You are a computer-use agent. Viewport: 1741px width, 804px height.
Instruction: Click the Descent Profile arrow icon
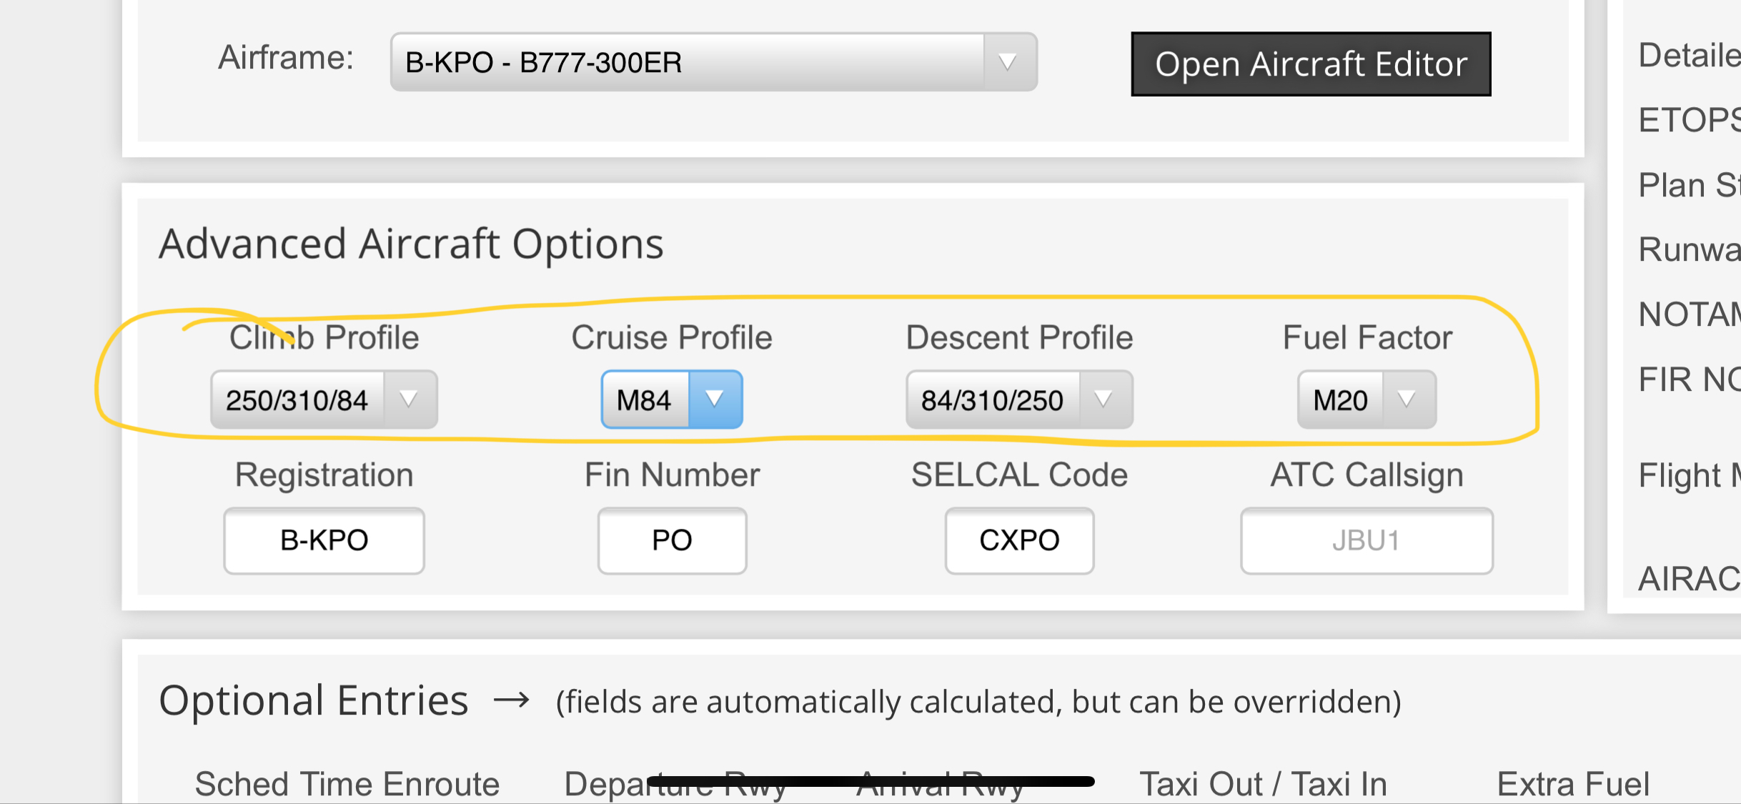click(1103, 399)
